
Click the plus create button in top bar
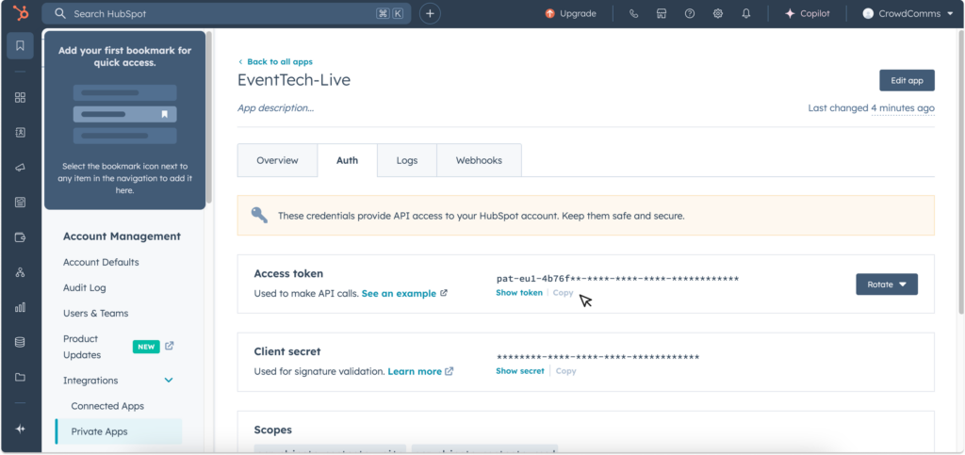(x=430, y=13)
